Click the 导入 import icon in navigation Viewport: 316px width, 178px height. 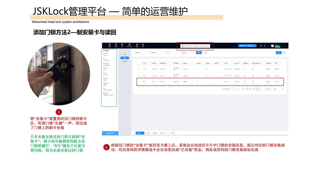tap(143, 45)
